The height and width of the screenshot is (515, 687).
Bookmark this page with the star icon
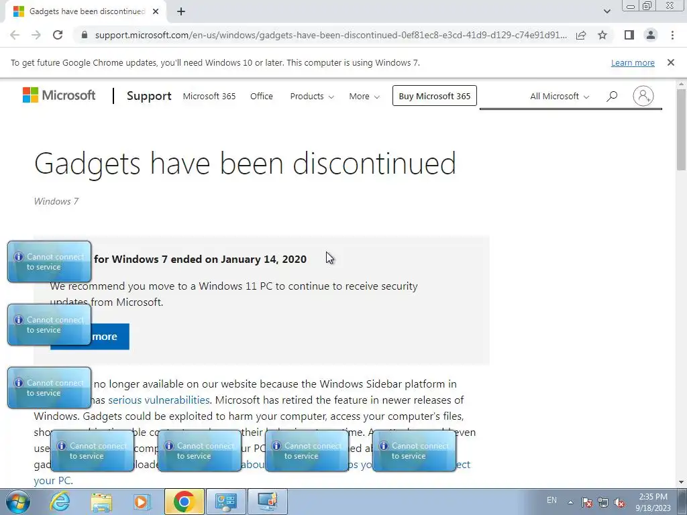coord(602,35)
